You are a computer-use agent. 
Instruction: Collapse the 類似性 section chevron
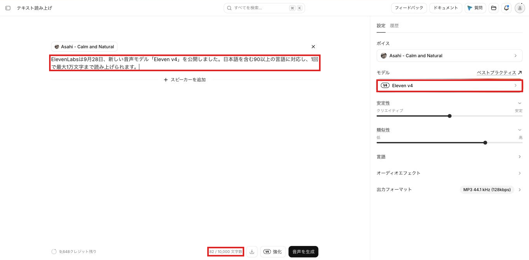pos(520,130)
